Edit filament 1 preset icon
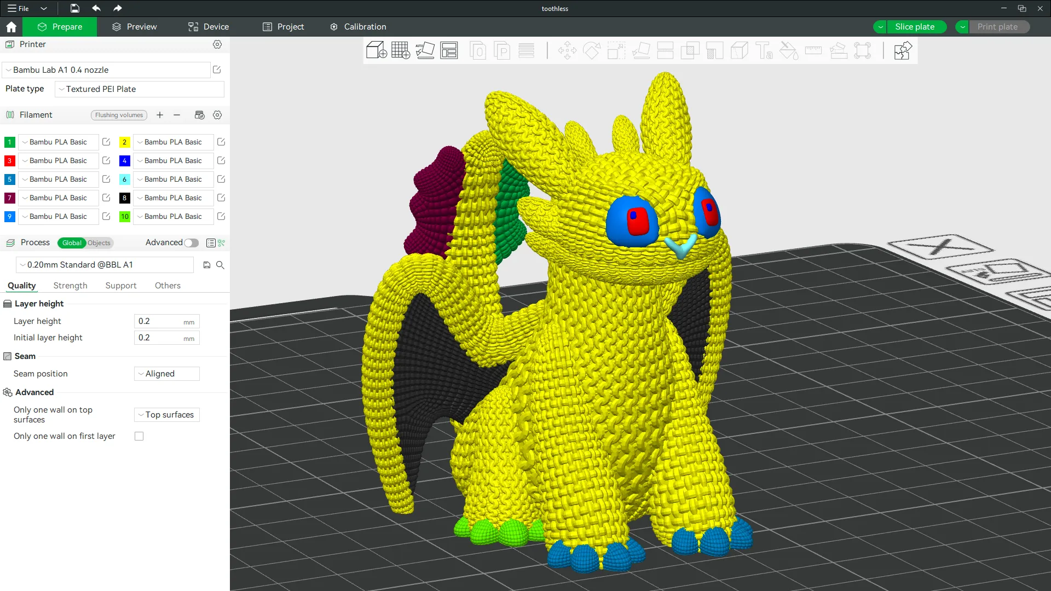This screenshot has width=1051, height=591. coord(106,142)
